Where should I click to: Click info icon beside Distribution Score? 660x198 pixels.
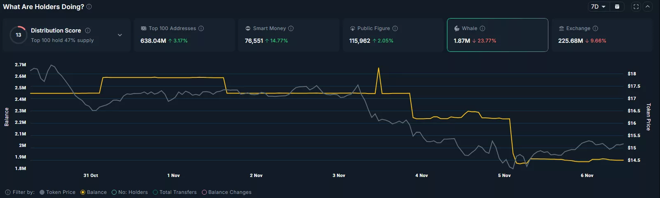coord(88,30)
